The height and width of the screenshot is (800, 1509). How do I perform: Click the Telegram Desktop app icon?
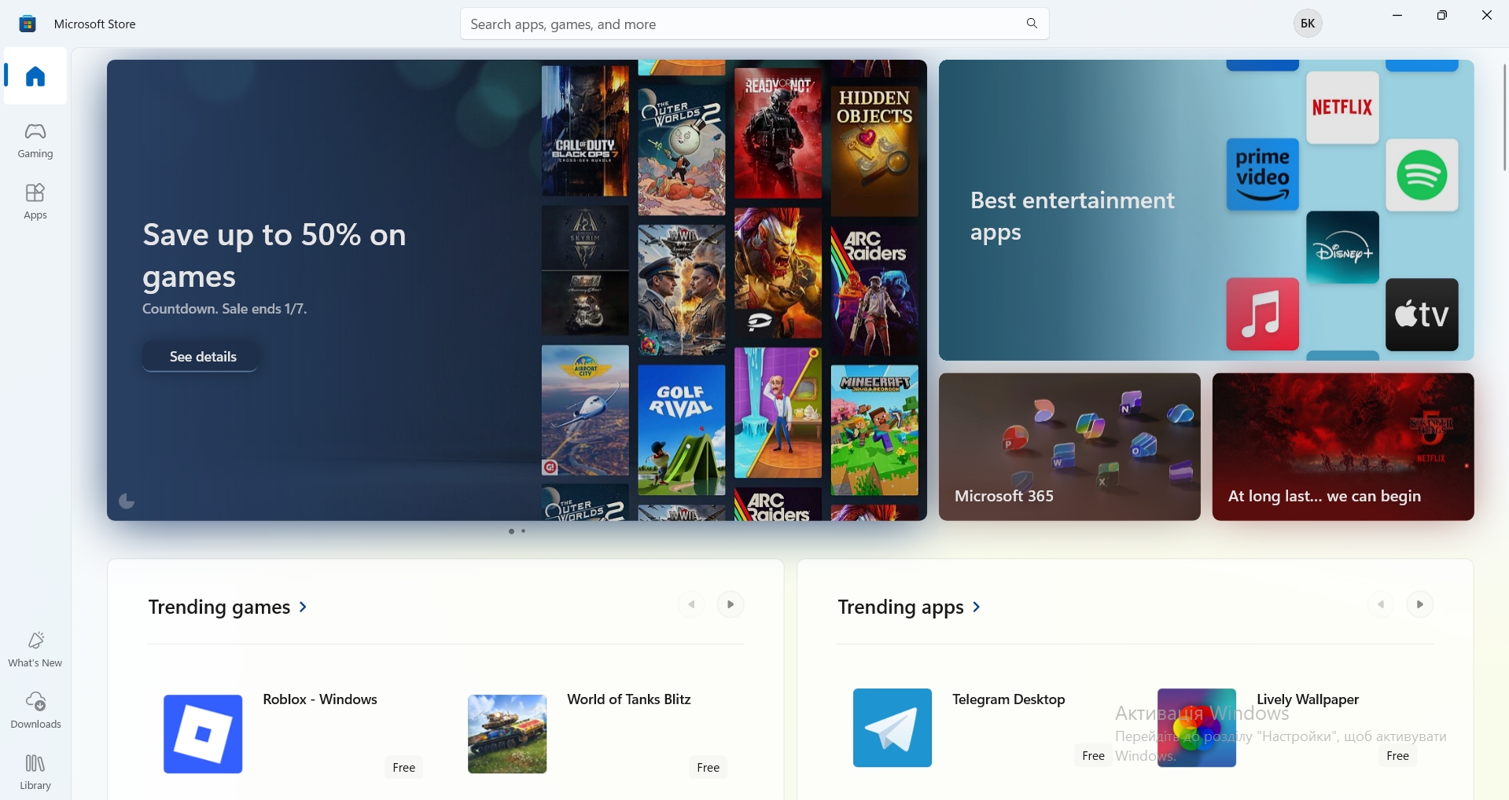[x=893, y=728]
